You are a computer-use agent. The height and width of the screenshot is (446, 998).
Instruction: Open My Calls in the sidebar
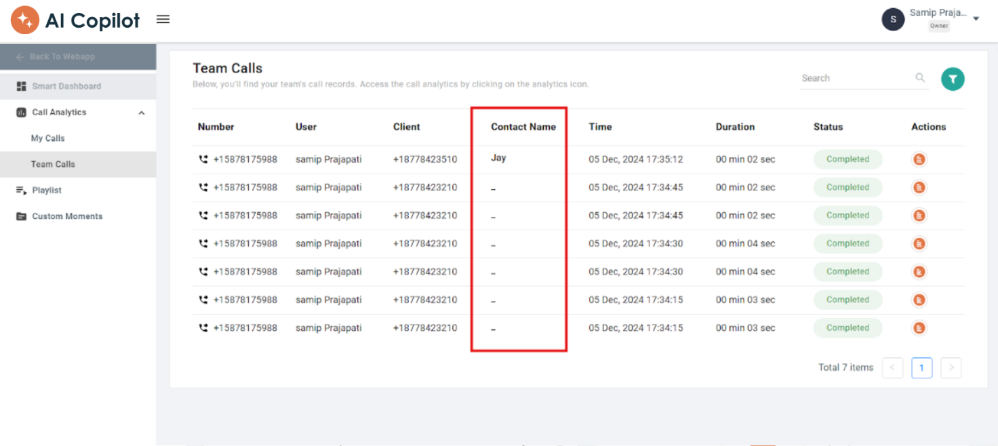pyautogui.click(x=48, y=138)
